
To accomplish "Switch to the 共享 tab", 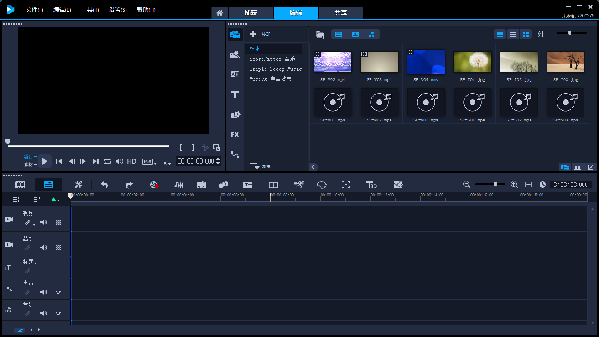I will [340, 13].
